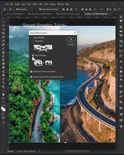
Task: Toggle Quick Mask mode icon
Action: coord(3,114)
